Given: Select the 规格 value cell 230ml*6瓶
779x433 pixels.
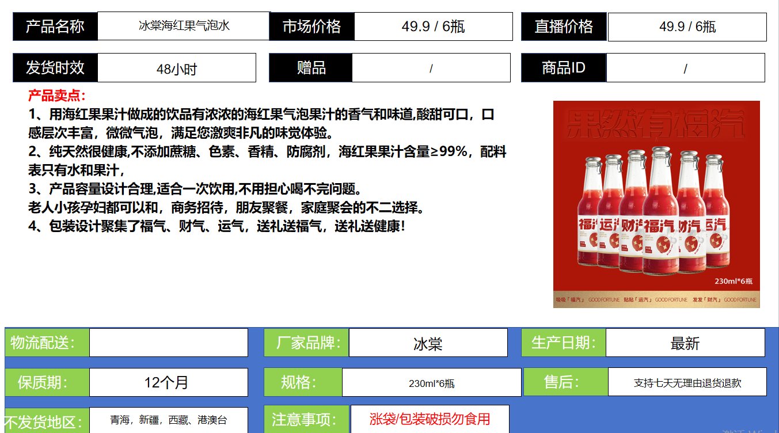Looking at the screenshot, I should [431, 383].
